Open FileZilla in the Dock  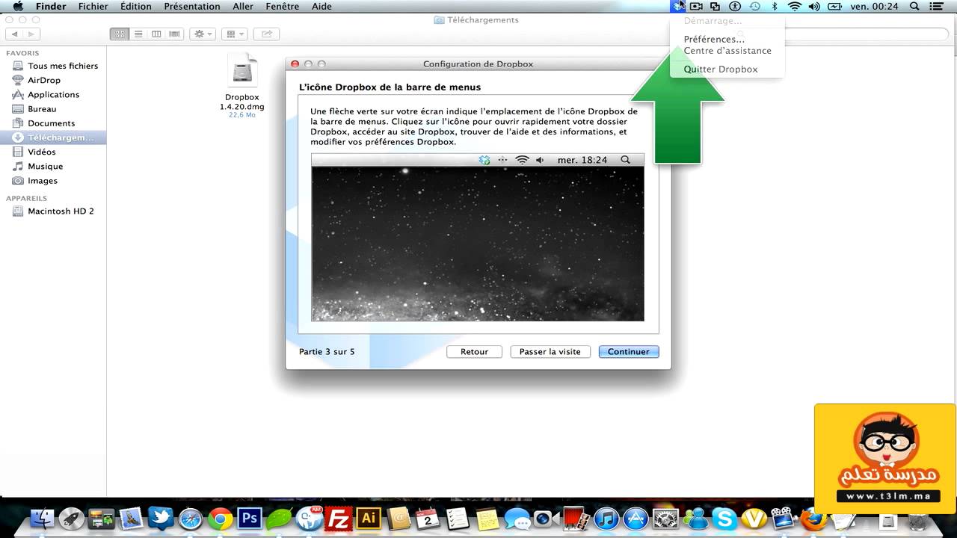[340, 518]
